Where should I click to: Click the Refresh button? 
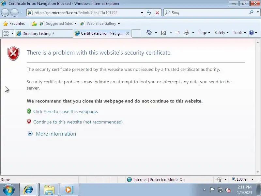149,13
